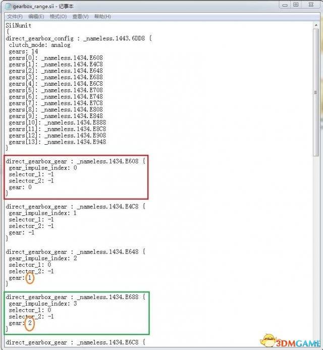Place cursor on the SiiNunit line
Screen dimensions: 323x350
click(x=20, y=25)
